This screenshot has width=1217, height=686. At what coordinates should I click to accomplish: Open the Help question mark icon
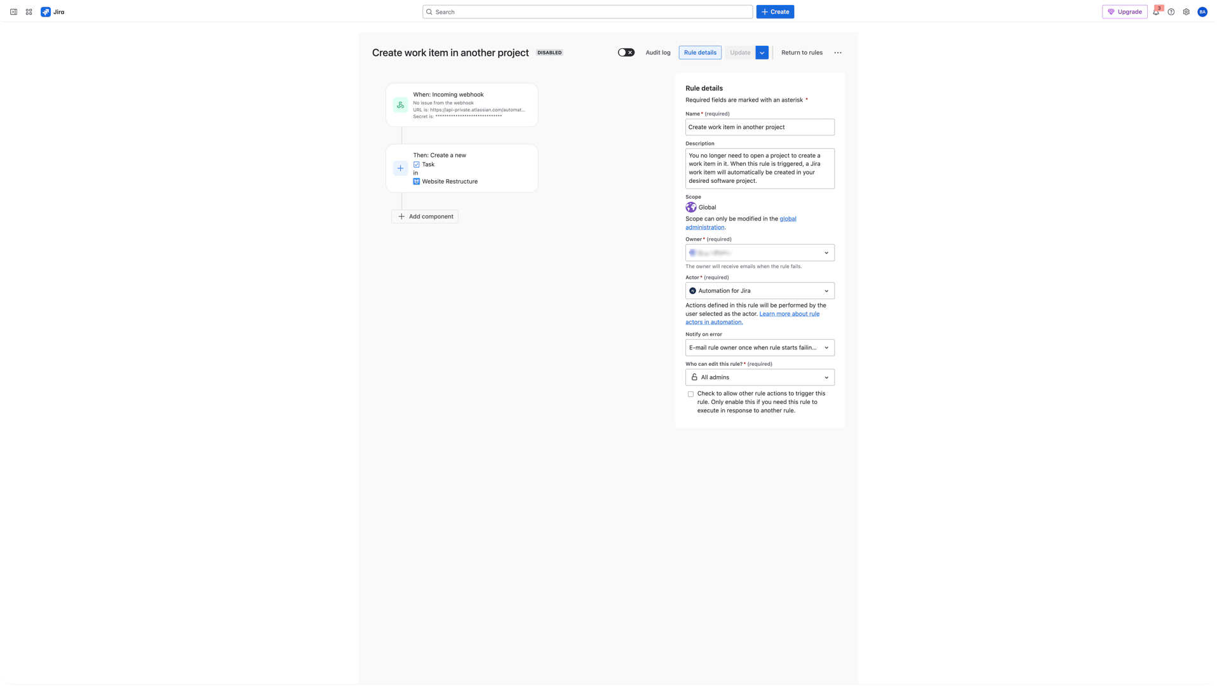pos(1171,11)
